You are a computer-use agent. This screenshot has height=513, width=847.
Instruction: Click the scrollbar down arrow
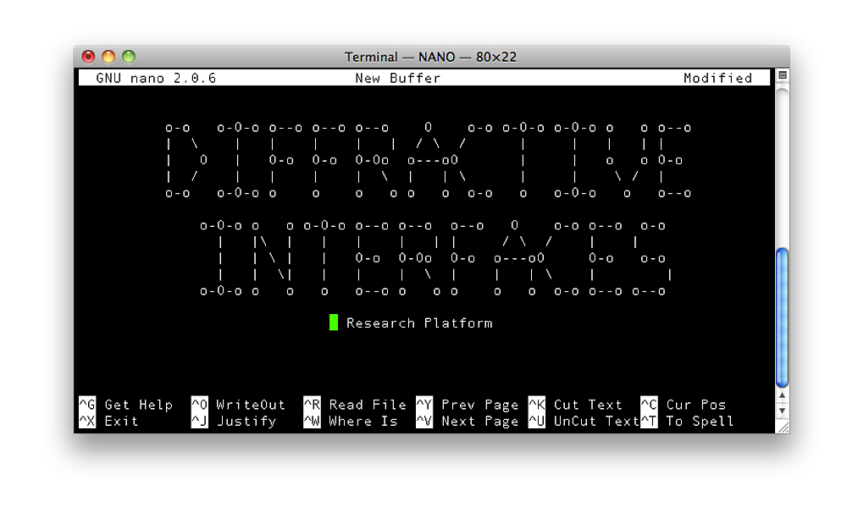[782, 411]
